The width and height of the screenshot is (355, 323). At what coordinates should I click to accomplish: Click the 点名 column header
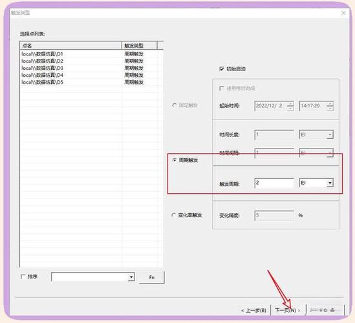(71, 46)
